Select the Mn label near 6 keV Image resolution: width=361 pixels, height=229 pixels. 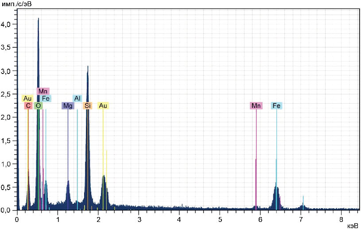pyautogui.click(x=256, y=106)
